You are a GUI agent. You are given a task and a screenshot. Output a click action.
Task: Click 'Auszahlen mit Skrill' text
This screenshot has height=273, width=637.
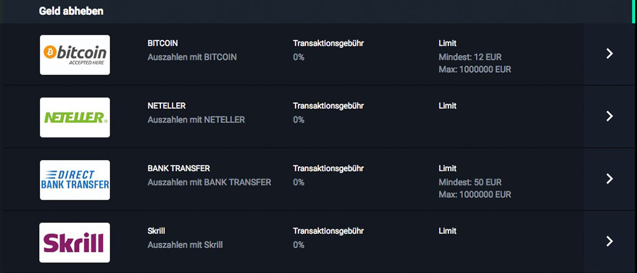185,245
